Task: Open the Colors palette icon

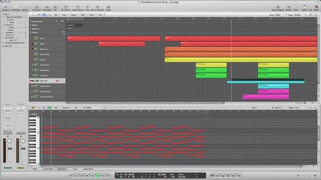Action: pos(295,8)
